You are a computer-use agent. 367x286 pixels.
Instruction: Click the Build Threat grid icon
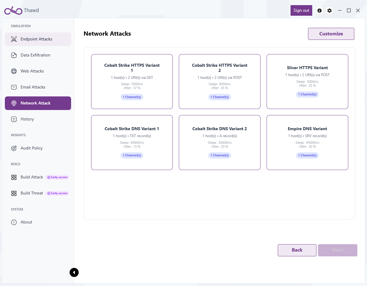(x=14, y=193)
